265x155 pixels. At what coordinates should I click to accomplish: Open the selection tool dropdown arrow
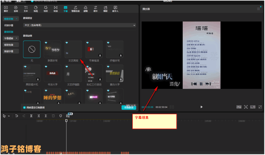pyautogui.click(x=9, y=116)
